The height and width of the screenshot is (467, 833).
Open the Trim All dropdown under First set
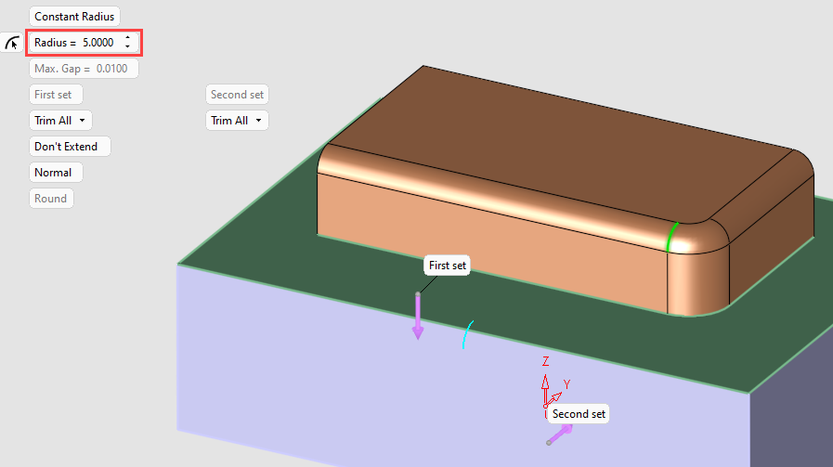coord(60,121)
